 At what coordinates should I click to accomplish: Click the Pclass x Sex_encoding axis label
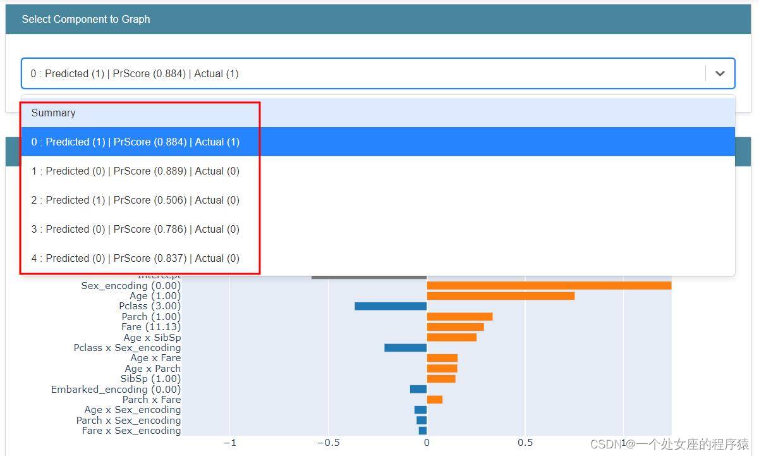pyautogui.click(x=127, y=348)
